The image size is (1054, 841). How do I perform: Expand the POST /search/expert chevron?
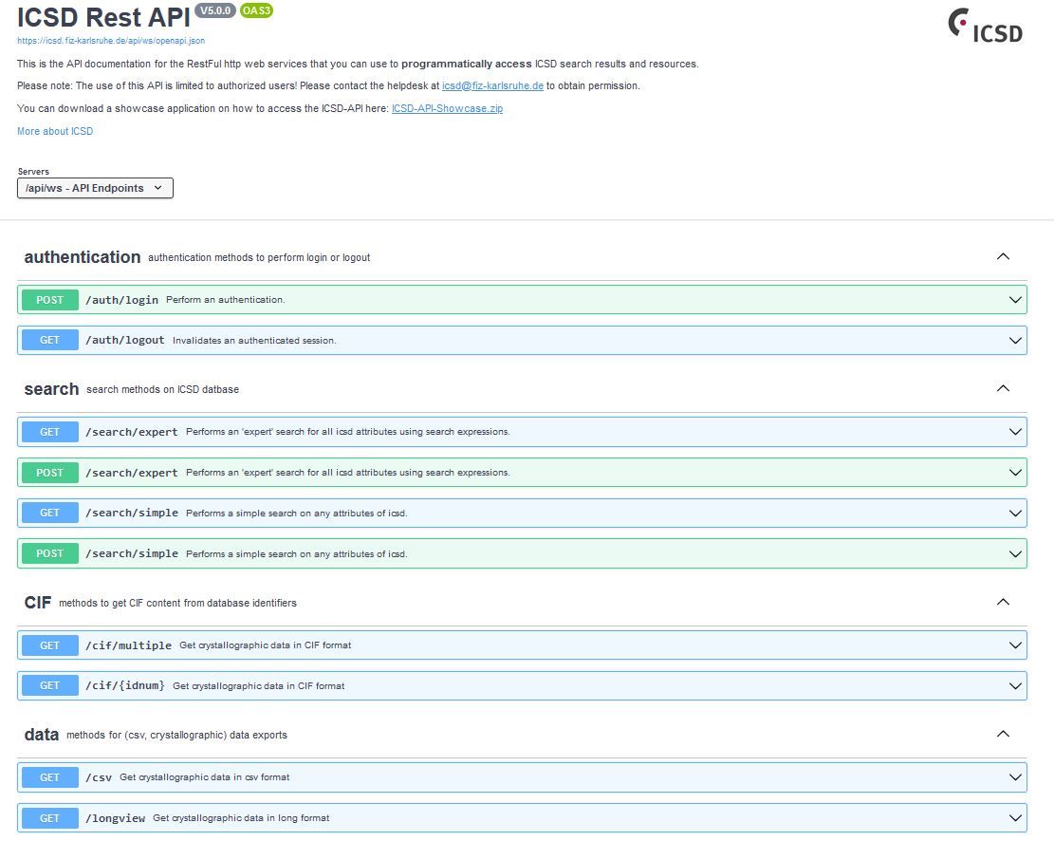point(1015,473)
